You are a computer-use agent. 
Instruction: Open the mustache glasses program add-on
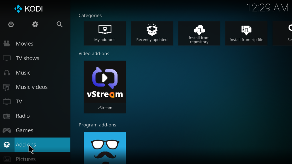[x=105, y=148]
